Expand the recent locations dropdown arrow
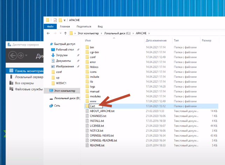 59,33
